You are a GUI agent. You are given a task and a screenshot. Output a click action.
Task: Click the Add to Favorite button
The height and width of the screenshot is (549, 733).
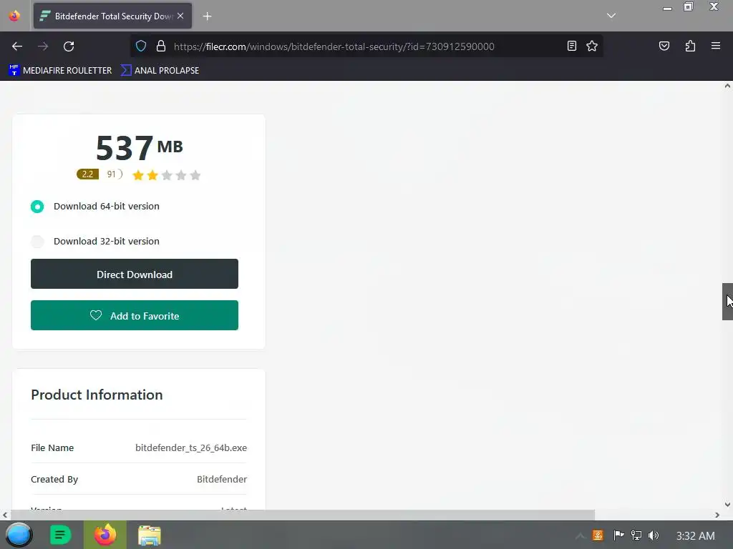click(135, 315)
